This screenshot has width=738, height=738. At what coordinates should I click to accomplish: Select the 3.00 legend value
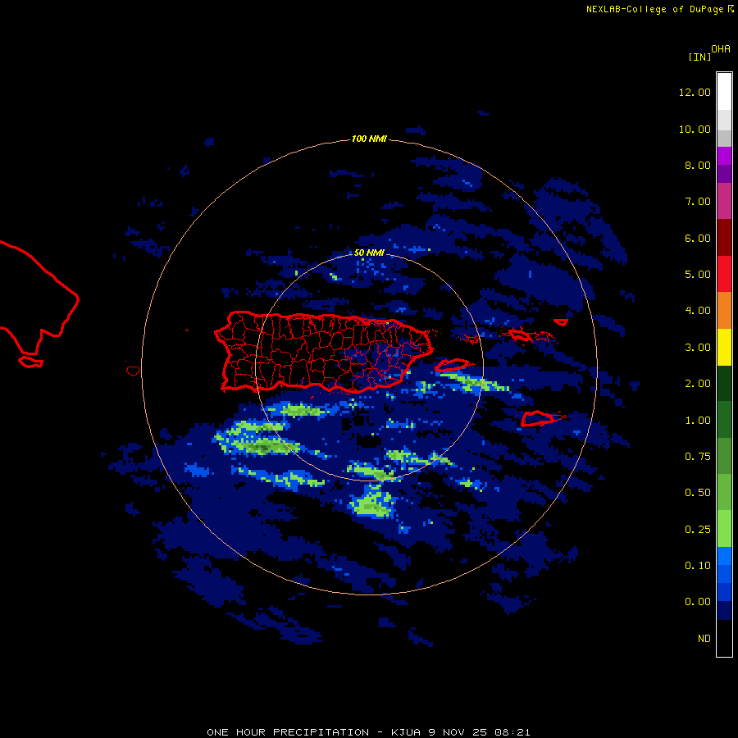[698, 348]
